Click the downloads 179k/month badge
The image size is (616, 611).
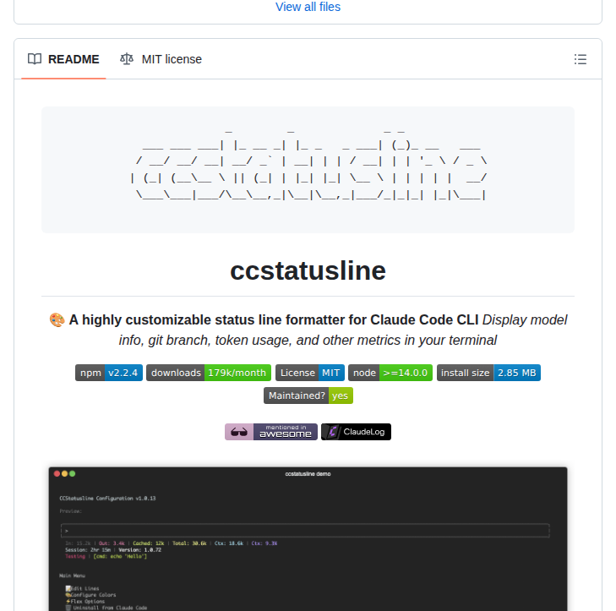pyautogui.click(x=209, y=373)
